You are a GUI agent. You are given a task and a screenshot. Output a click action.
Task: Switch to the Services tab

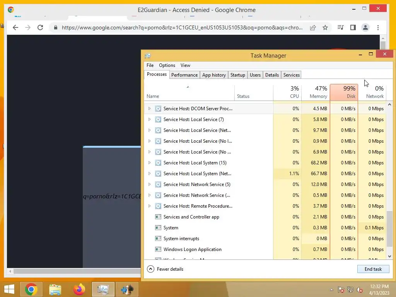(x=292, y=75)
